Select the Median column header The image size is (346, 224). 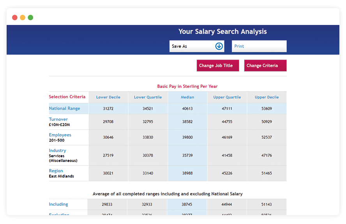coord(187,97)
